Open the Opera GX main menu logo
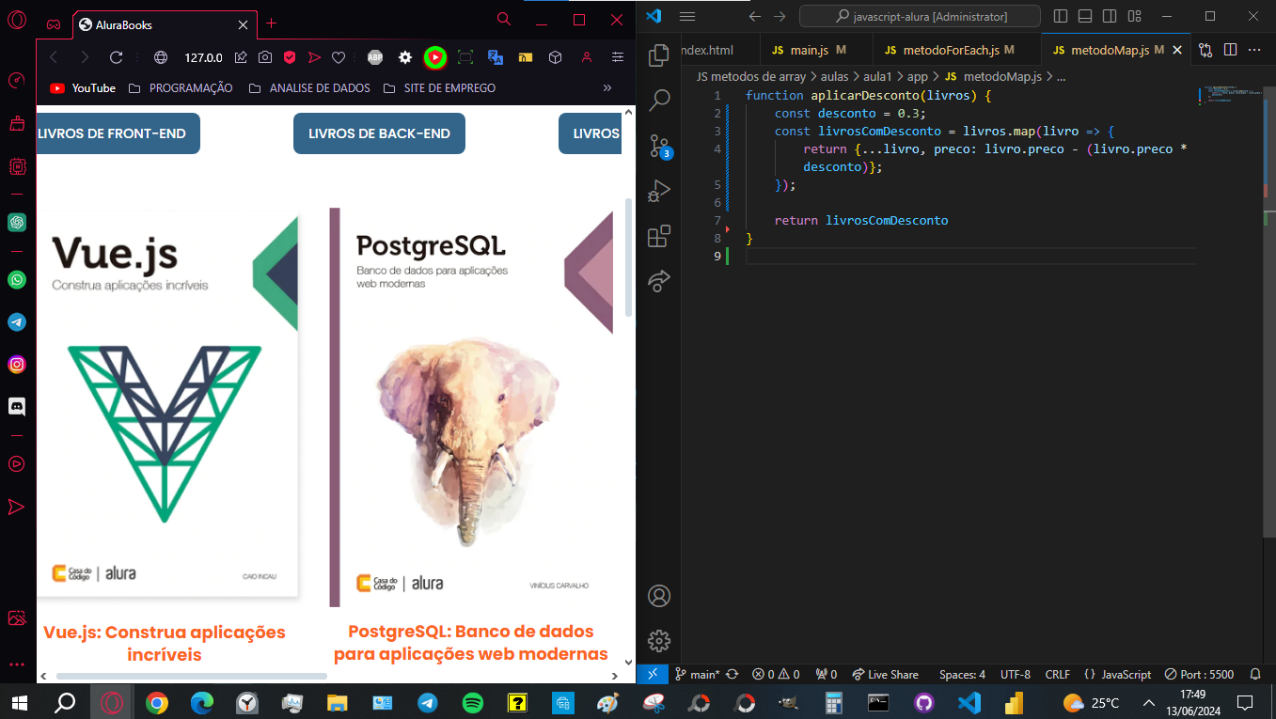Screen dimensions: 1276x719 coord(17,22)
